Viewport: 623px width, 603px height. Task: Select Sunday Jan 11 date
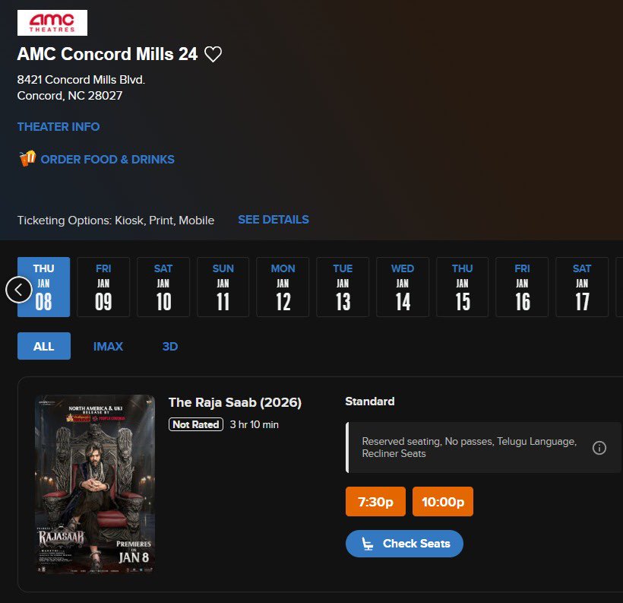coord(223,287)
